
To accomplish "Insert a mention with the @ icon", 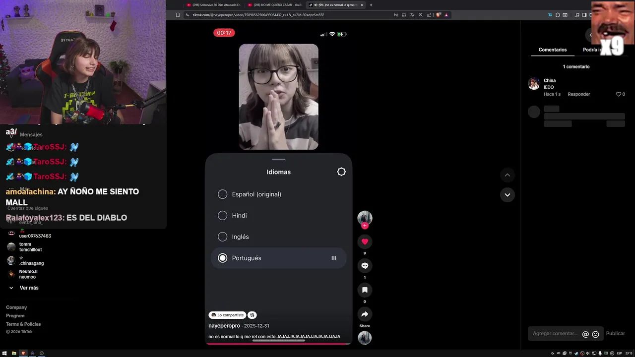I will click(x=585, y=334).
